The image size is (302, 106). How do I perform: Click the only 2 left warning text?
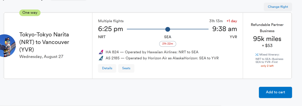pyautogui.click(x=267, y=66)
